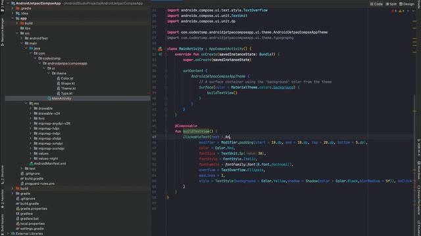
Task: Open local.properties file
Action: [32, 224]
